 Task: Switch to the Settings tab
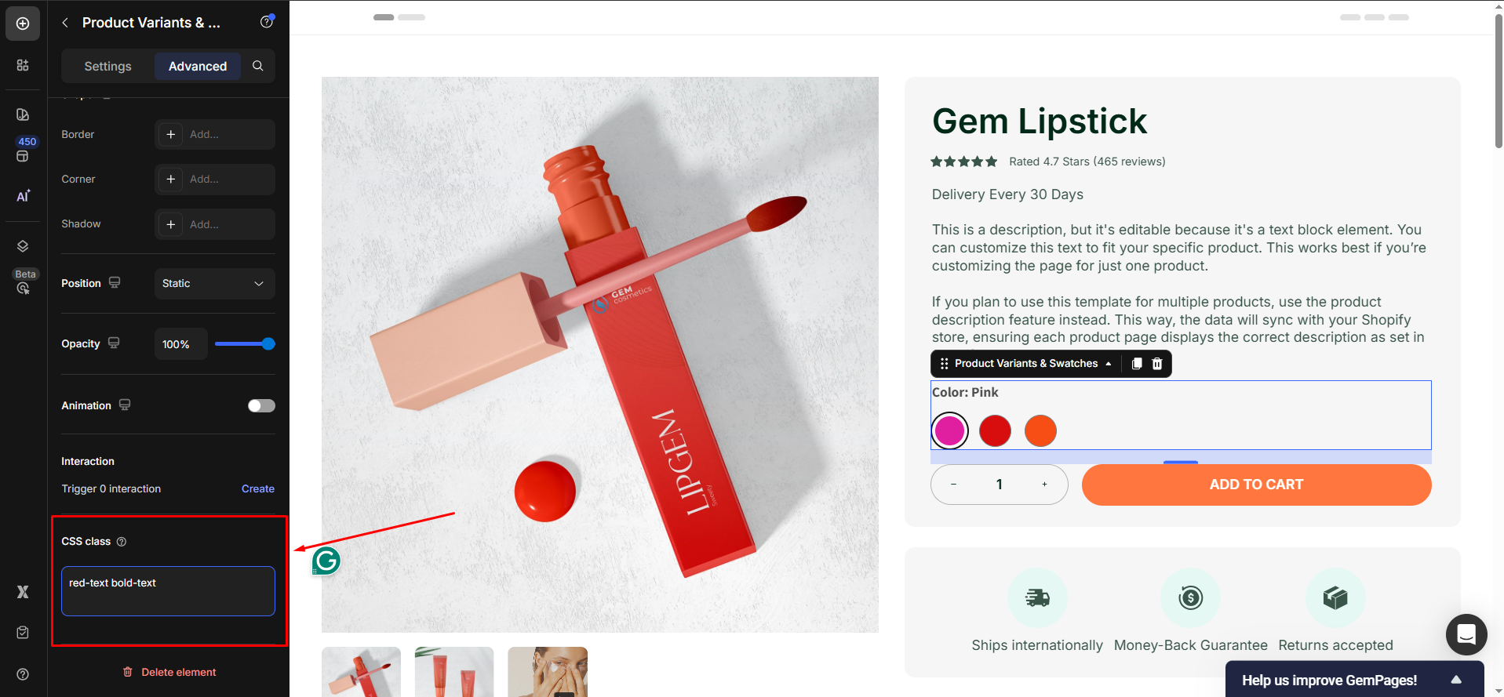click(107, 67)
